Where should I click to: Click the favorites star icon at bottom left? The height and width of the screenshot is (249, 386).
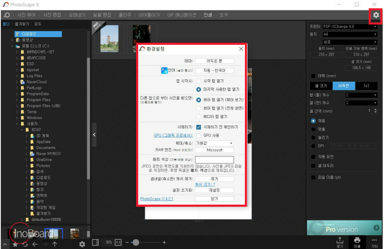(x=15, y=244)
